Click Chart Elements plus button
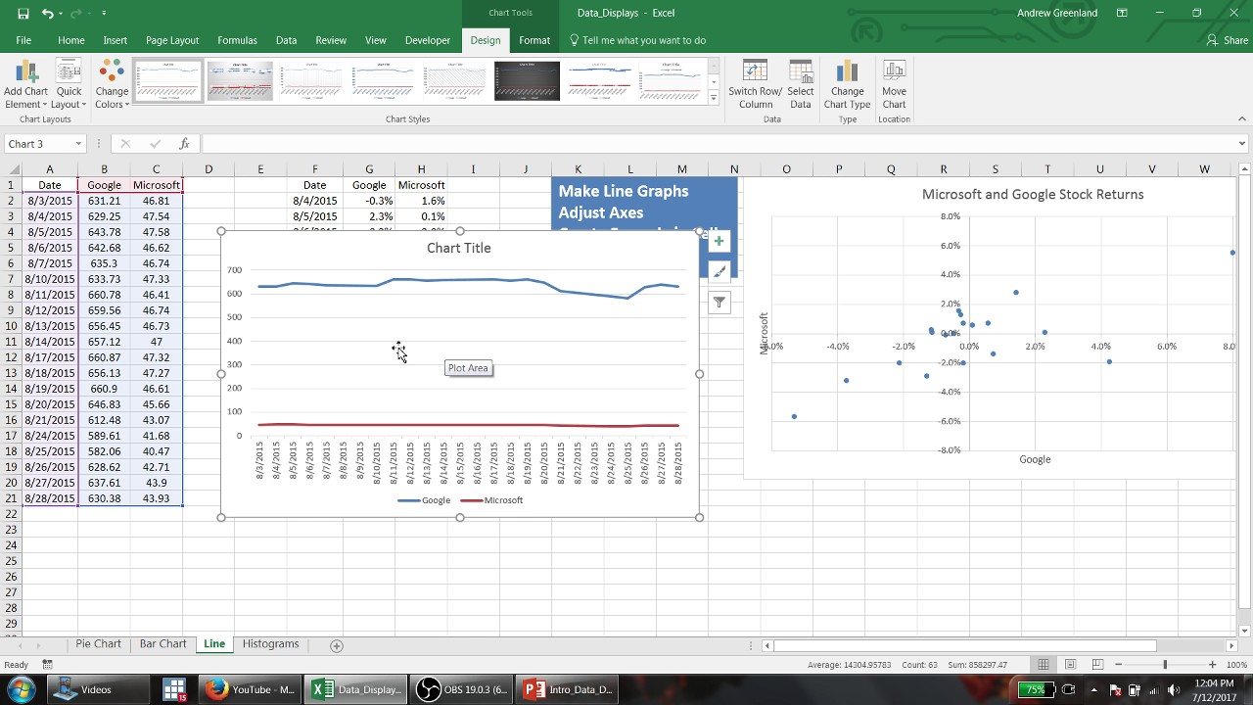The height and width of the screenshot is (705, 1253). [x=719, y=241]
